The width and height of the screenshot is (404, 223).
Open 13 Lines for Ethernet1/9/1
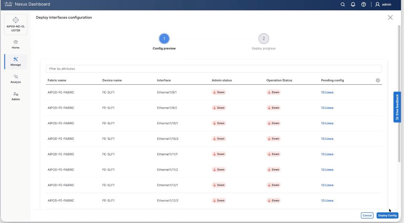tap(327, 92)
